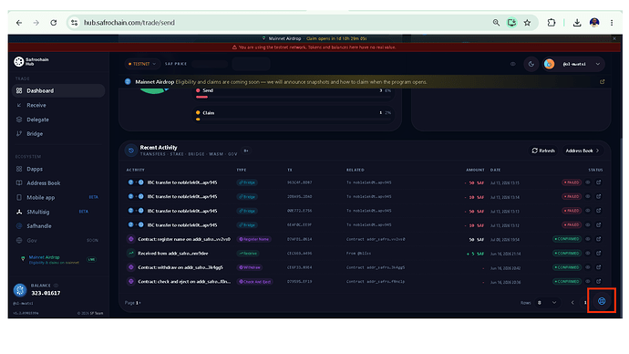
Task: Click the Claim progress bar
Action: 294,120
